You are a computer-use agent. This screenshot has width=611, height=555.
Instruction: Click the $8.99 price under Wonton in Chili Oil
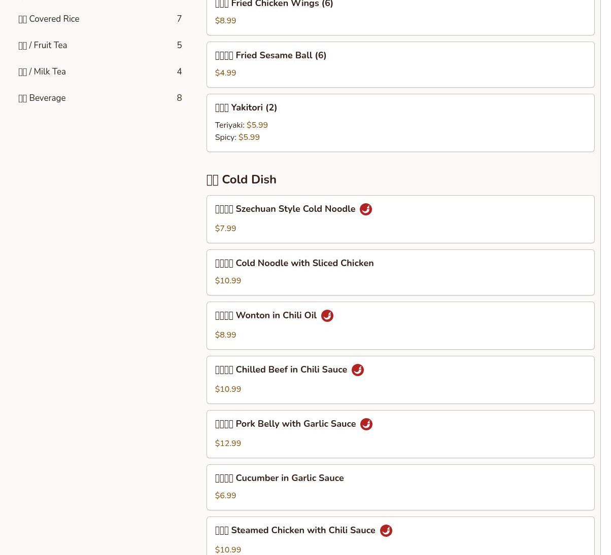tap(225, 335)
